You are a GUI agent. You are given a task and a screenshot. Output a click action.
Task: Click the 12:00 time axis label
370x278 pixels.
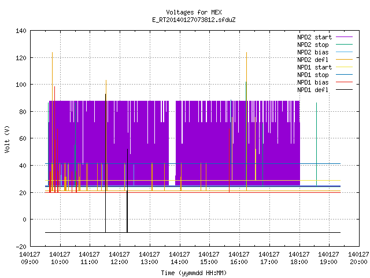tap(120, 262)
